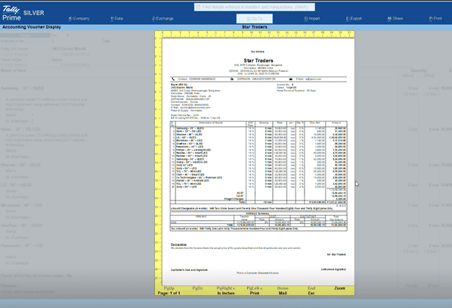
Task: Click PgRight in the preview bar
Action: pos(226,288)
